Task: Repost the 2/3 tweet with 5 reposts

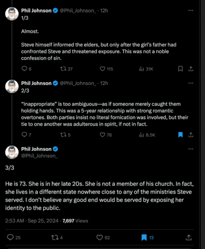Action: (x=63, y=135)
